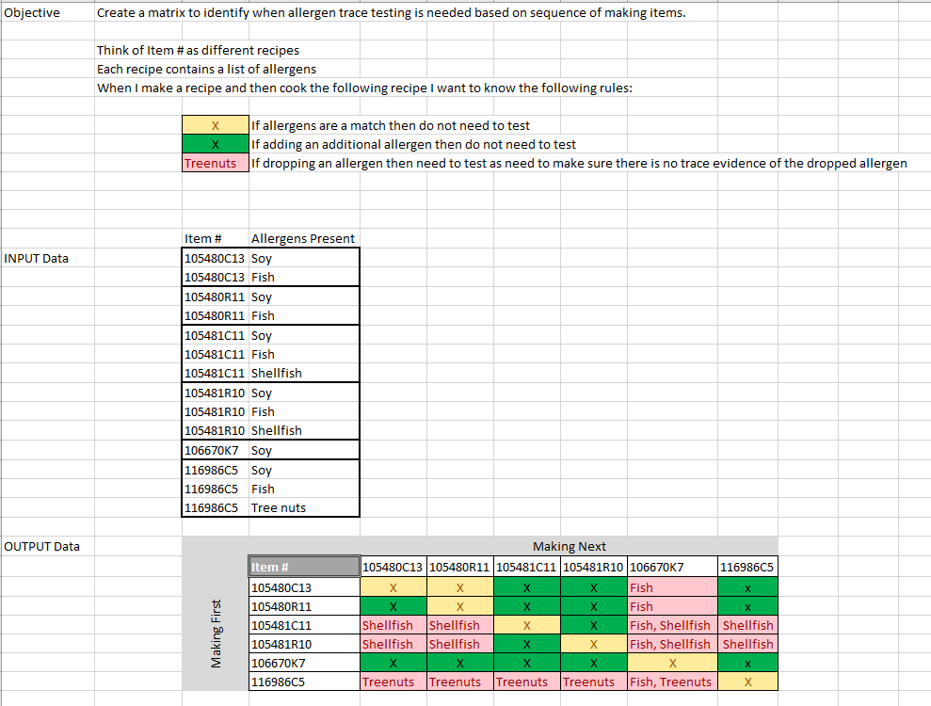Screen dimensions: 931x706
Task: Click the yellow X legend cell
Action: [215, 125]
